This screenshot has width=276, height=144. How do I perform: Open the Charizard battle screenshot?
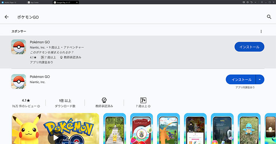169,128
